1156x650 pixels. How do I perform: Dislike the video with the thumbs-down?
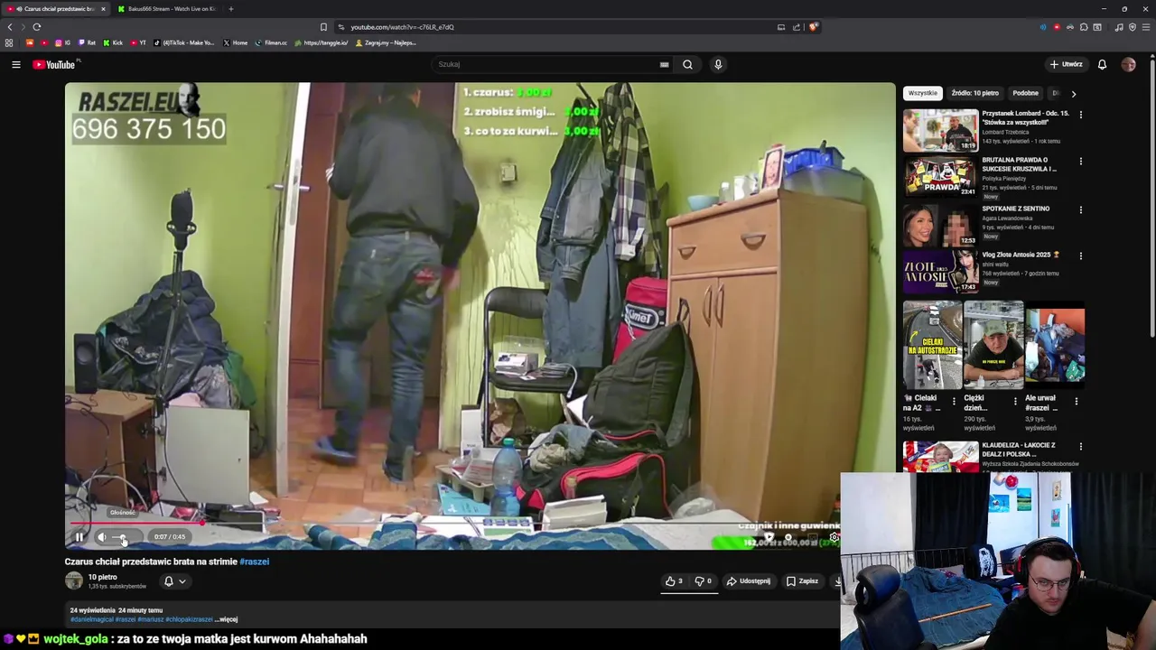703,581
